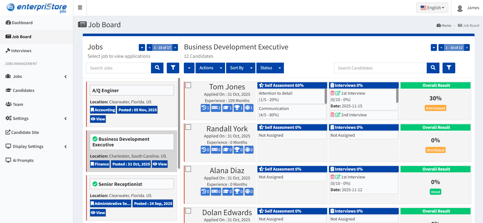Expand the Display Settings sidebar submenu
483x223 pixels.
(36, 146)
